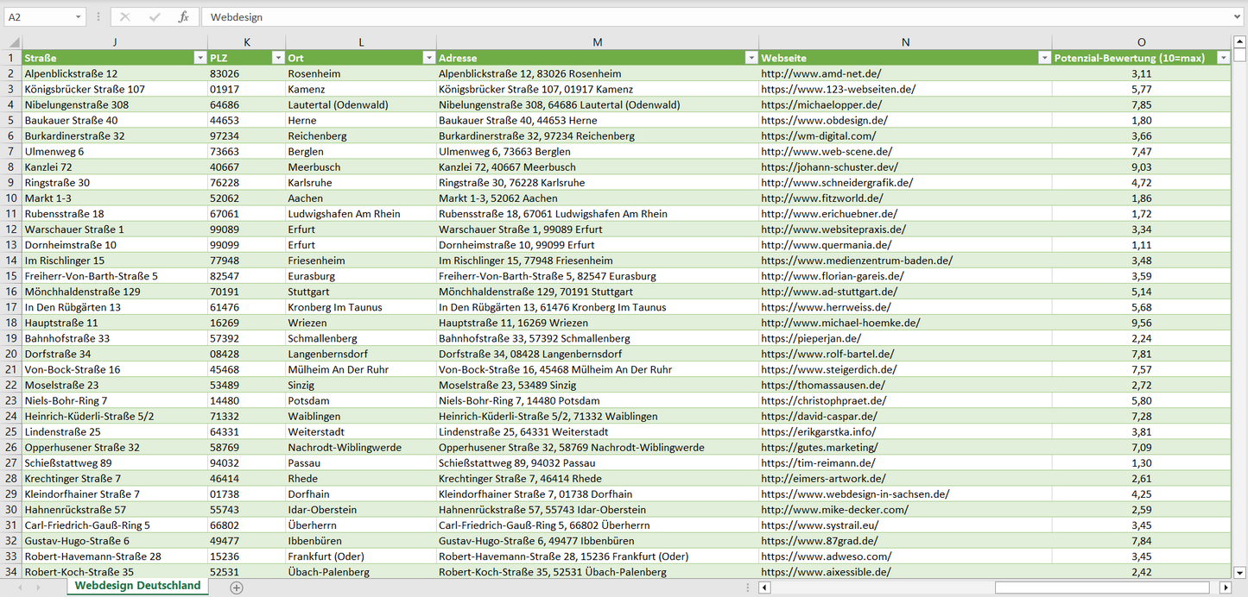Click the vertical scrollbar down arrow
Image resolution: width=1248 pixels, height=597 pixels.
(x=1239, y=571)
